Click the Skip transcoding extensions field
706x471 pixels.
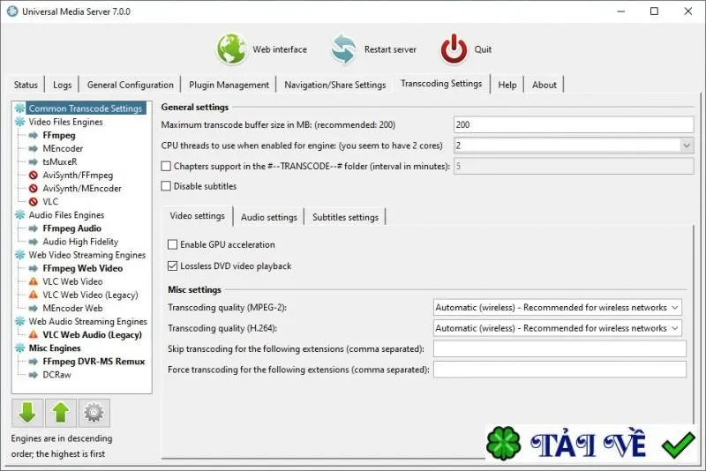[560, 348]
